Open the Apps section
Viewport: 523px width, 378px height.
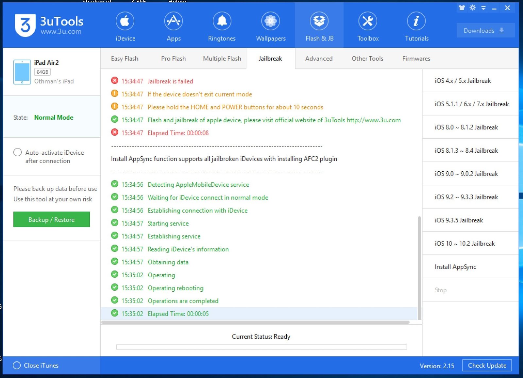click(174, 26)
